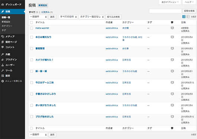The height and width of the screenshot is (139, 197).
Task: Sort by タイトル column header
Action: (40, 23)
